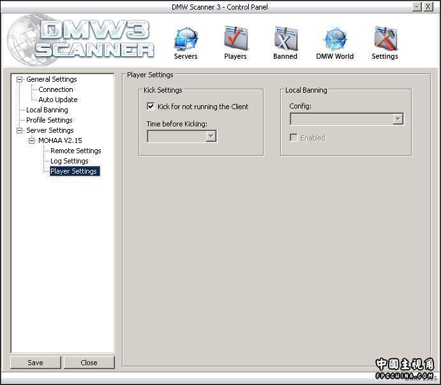Viewport: 441px width, 385px height.
Task: Collapse the General Settings tree node
Action: coord(19,79)
